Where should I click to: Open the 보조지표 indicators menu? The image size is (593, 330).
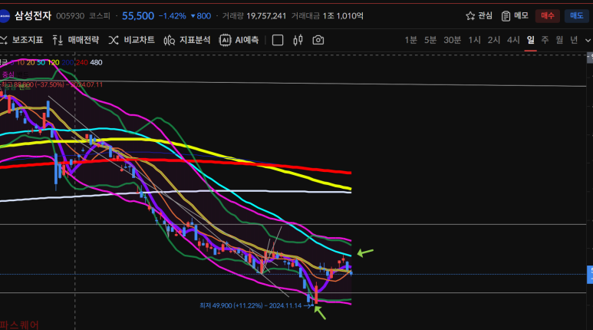(x=21, y=40)
